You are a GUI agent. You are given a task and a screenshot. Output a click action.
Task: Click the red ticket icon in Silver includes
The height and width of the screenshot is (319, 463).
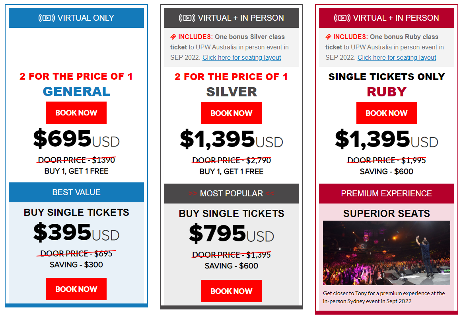[x=173, y=37]
